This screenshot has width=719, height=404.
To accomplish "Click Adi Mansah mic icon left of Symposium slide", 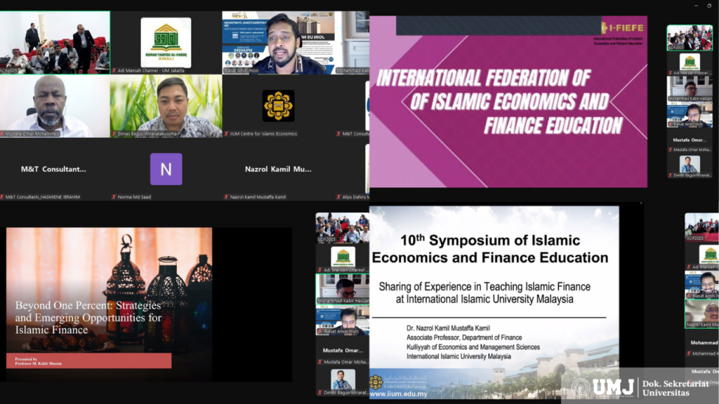I will point(320,270).
